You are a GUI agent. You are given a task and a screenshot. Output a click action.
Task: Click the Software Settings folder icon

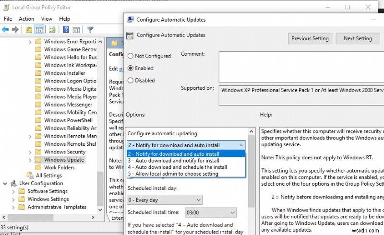point(22,191)
